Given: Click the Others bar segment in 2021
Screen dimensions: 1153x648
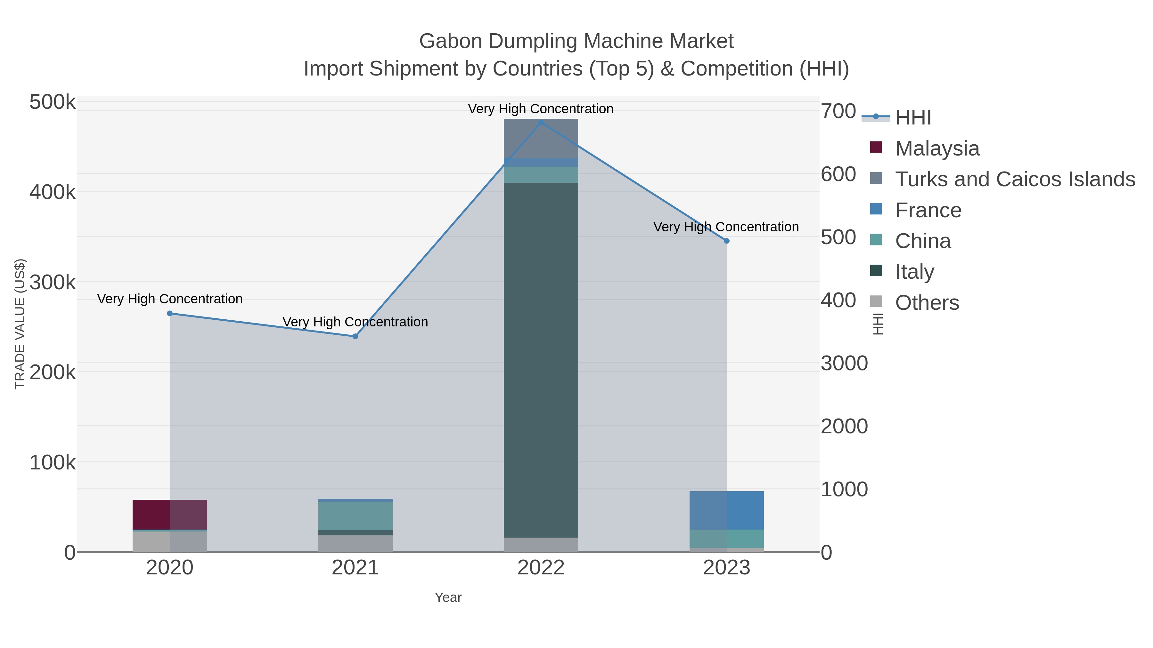Looking at the screenshot, I should [356, 543].
